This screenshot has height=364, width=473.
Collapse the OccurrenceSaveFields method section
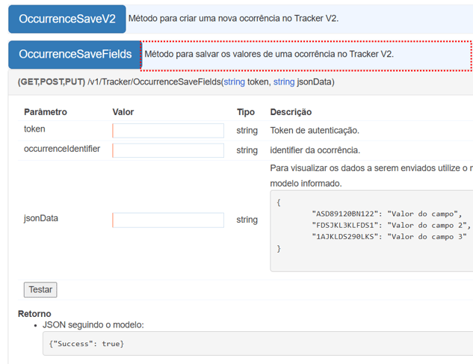[x=75, y=55]
